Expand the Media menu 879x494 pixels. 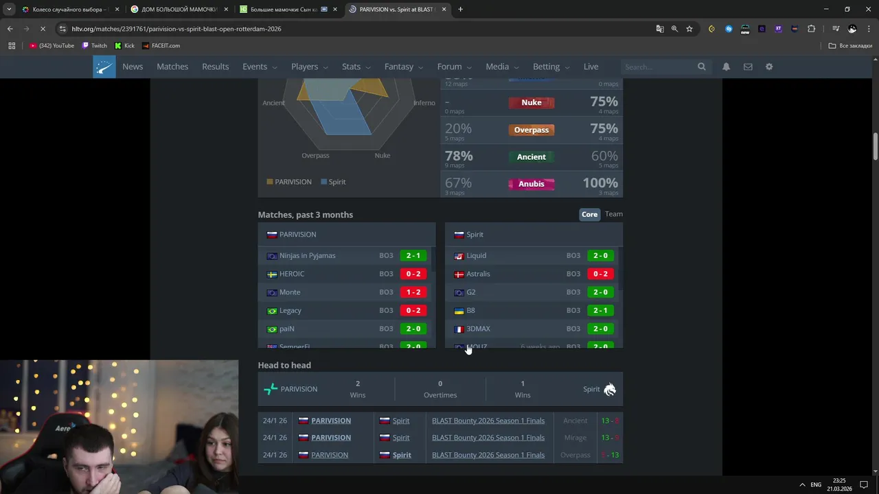point(502,67)
